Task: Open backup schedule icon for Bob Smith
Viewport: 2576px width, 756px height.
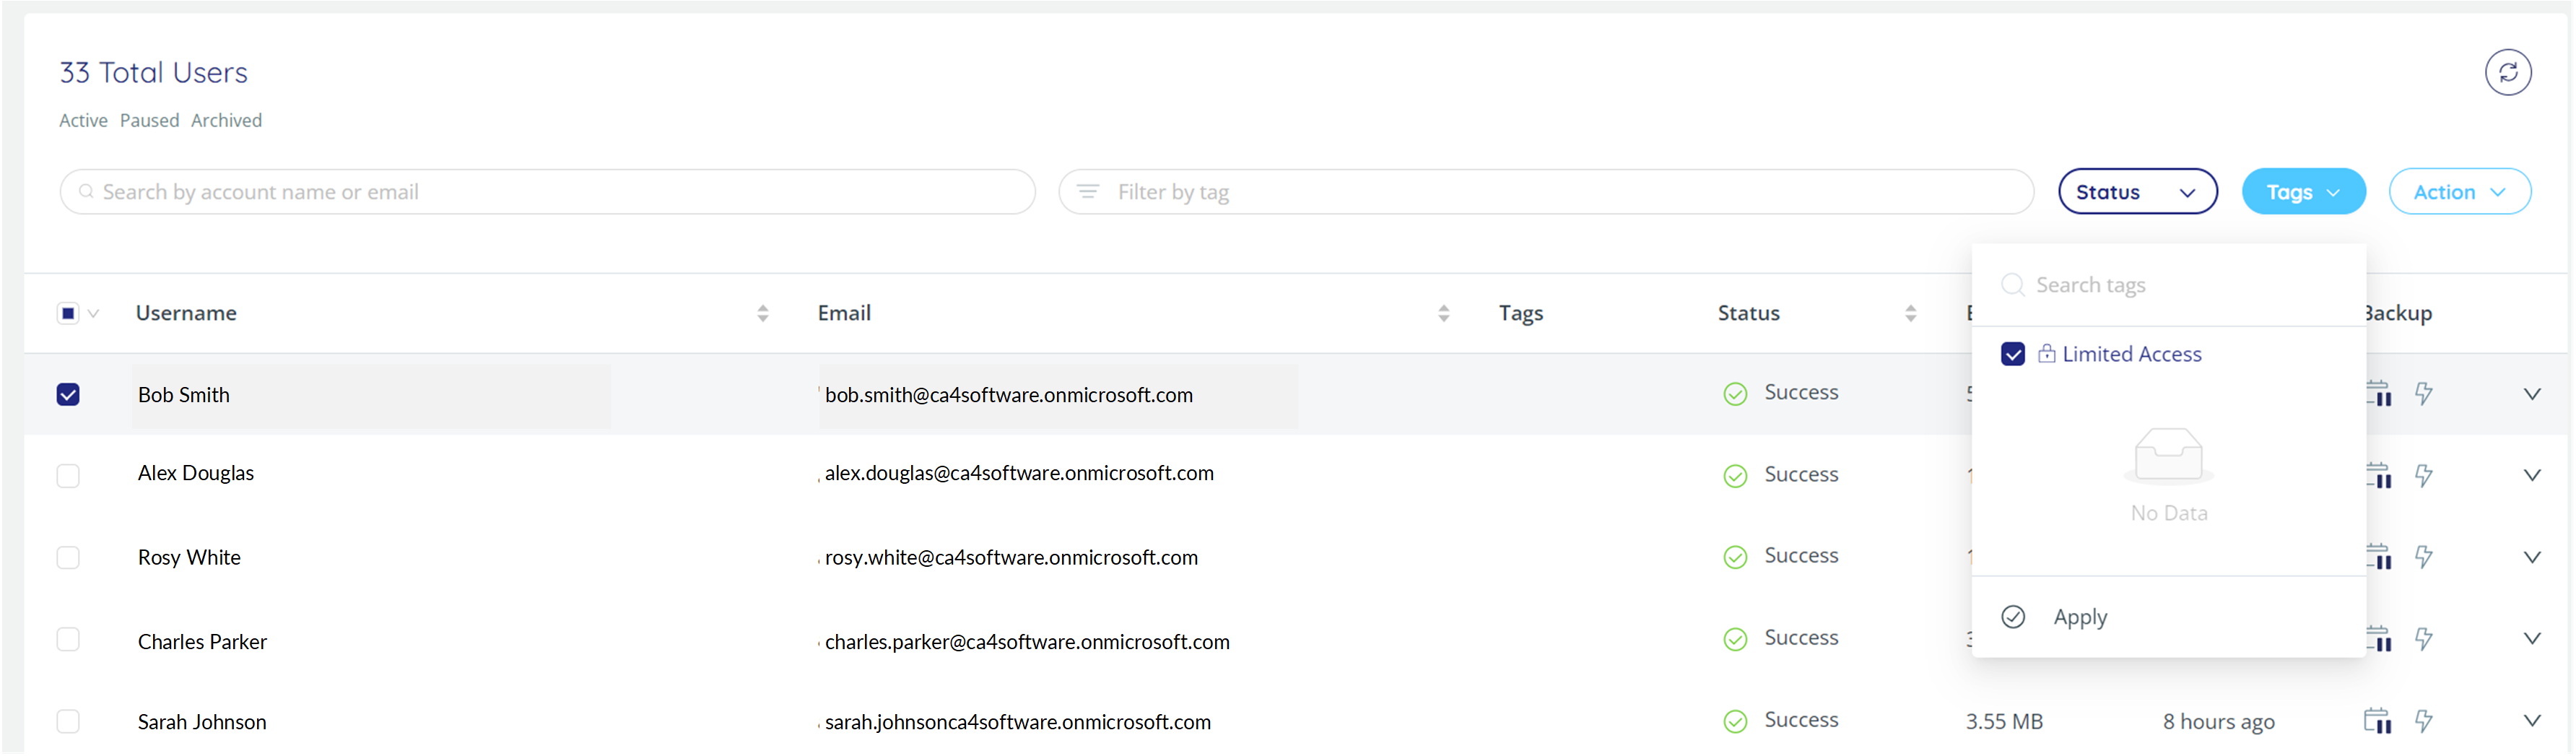Action: point(2377,393)
